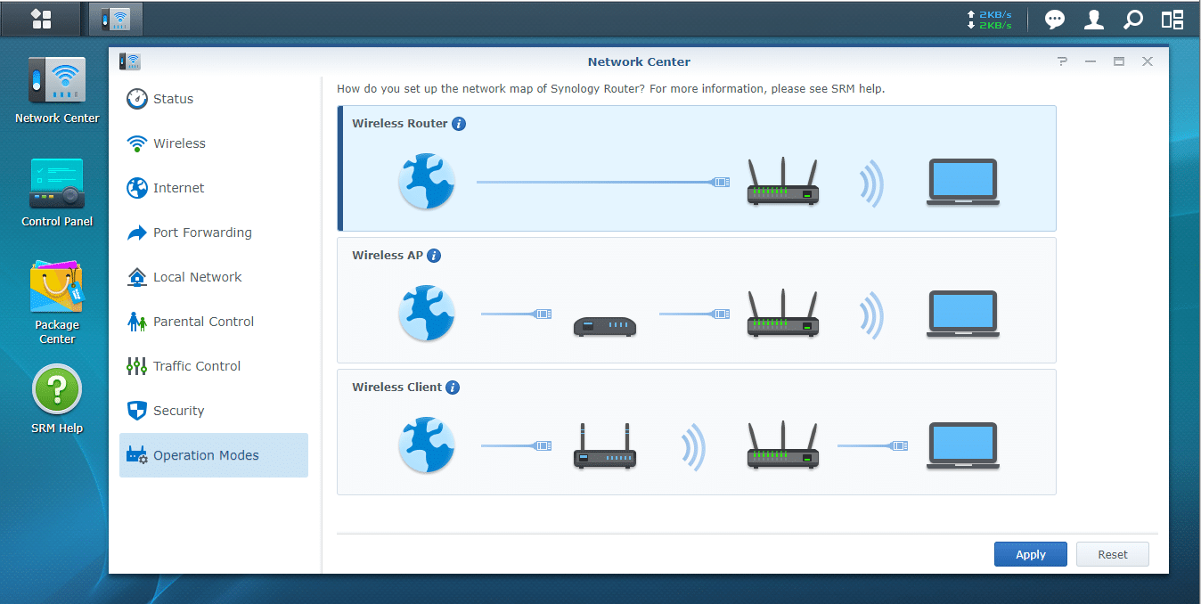Switch to Port Forwarding section

click(x=202, y=233)
